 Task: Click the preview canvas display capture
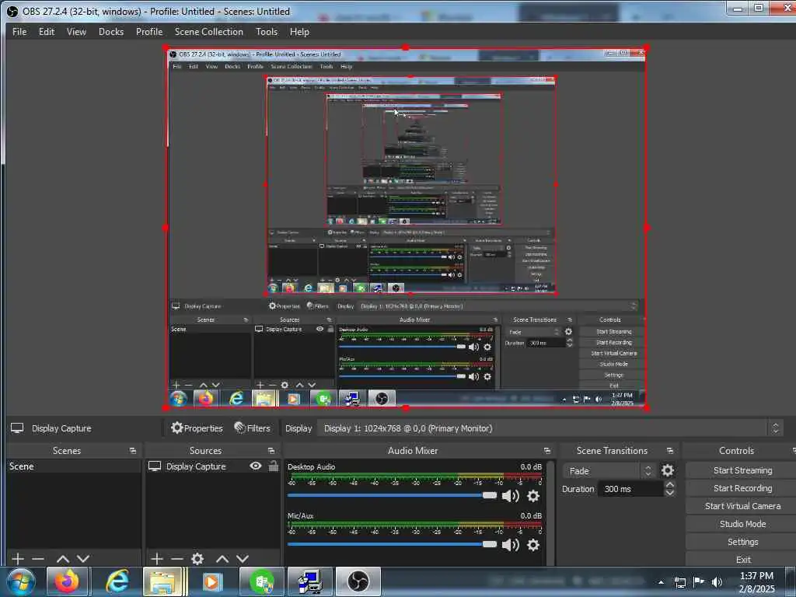point(406,228)
